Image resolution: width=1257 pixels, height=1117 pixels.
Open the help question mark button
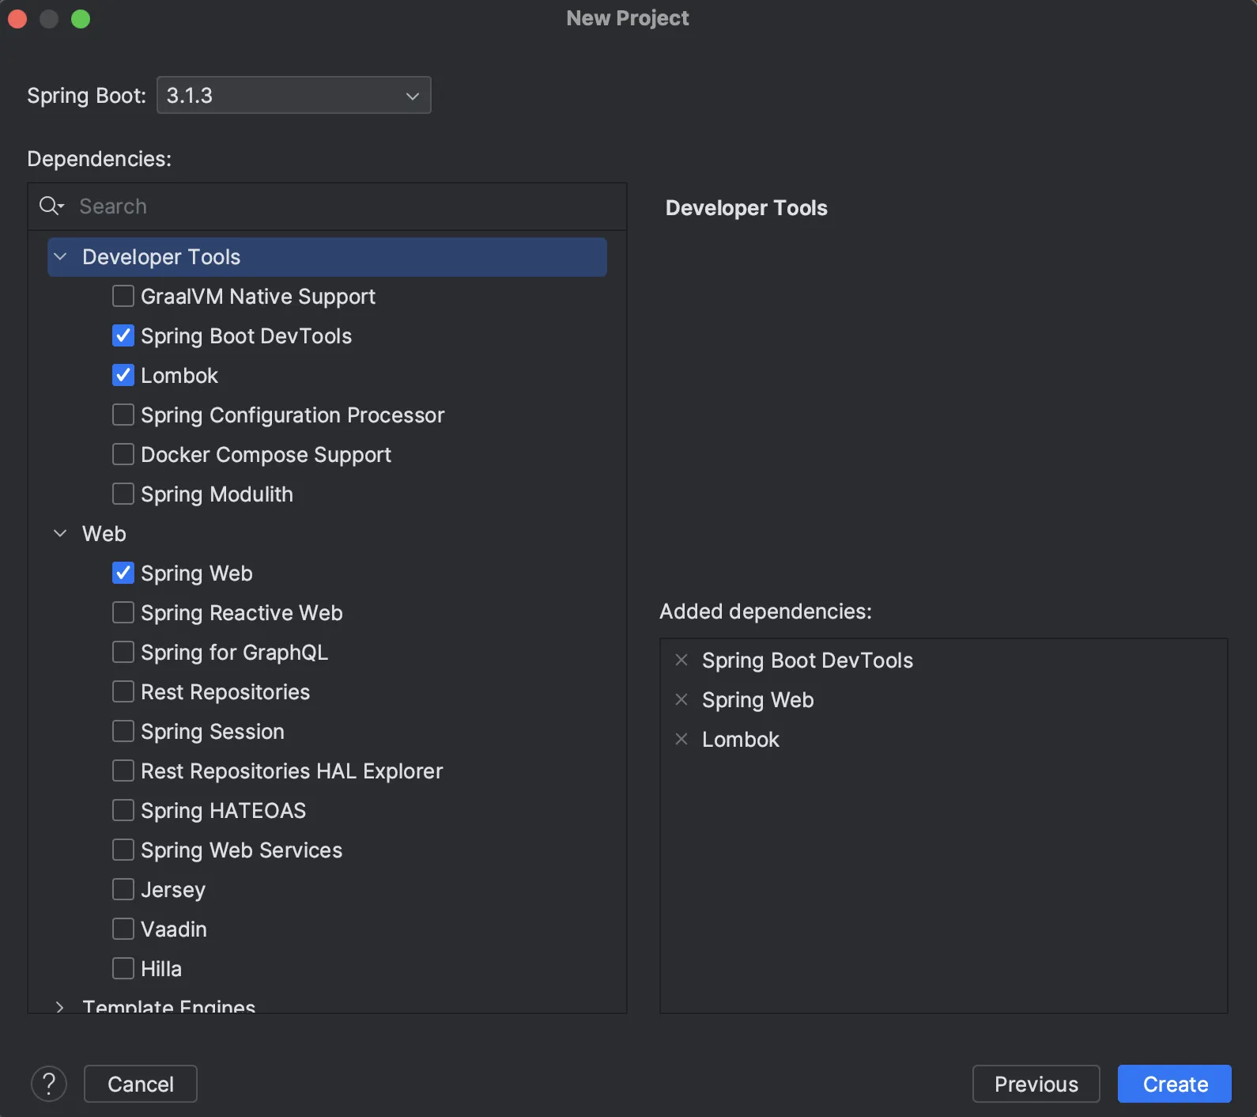point(49,1084)
